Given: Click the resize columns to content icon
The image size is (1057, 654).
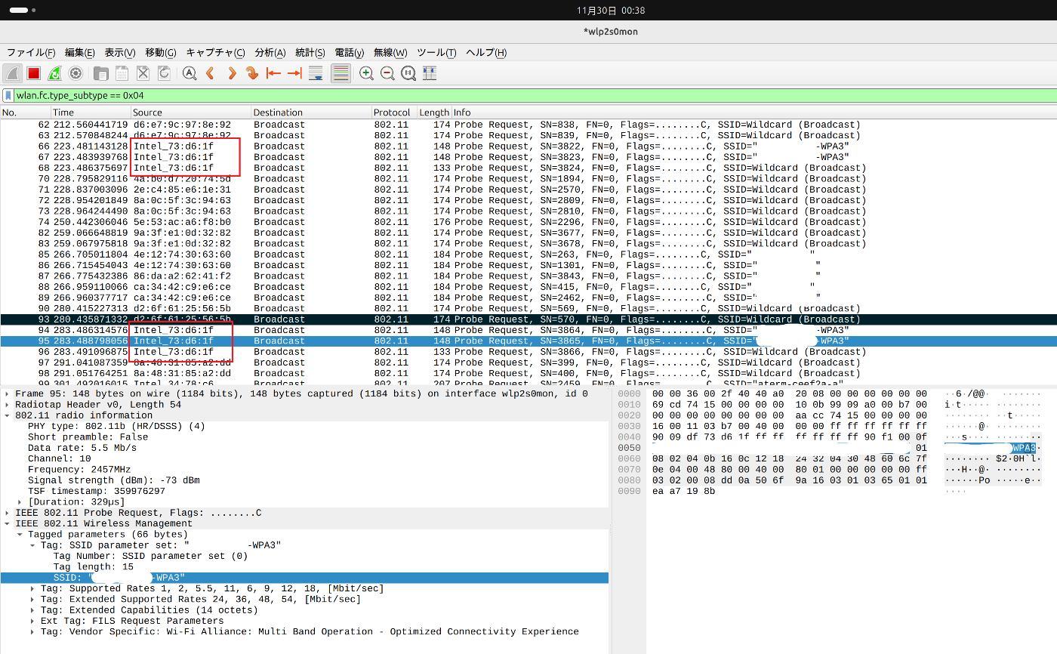Looking at the screenshot, I should (430, 73).
